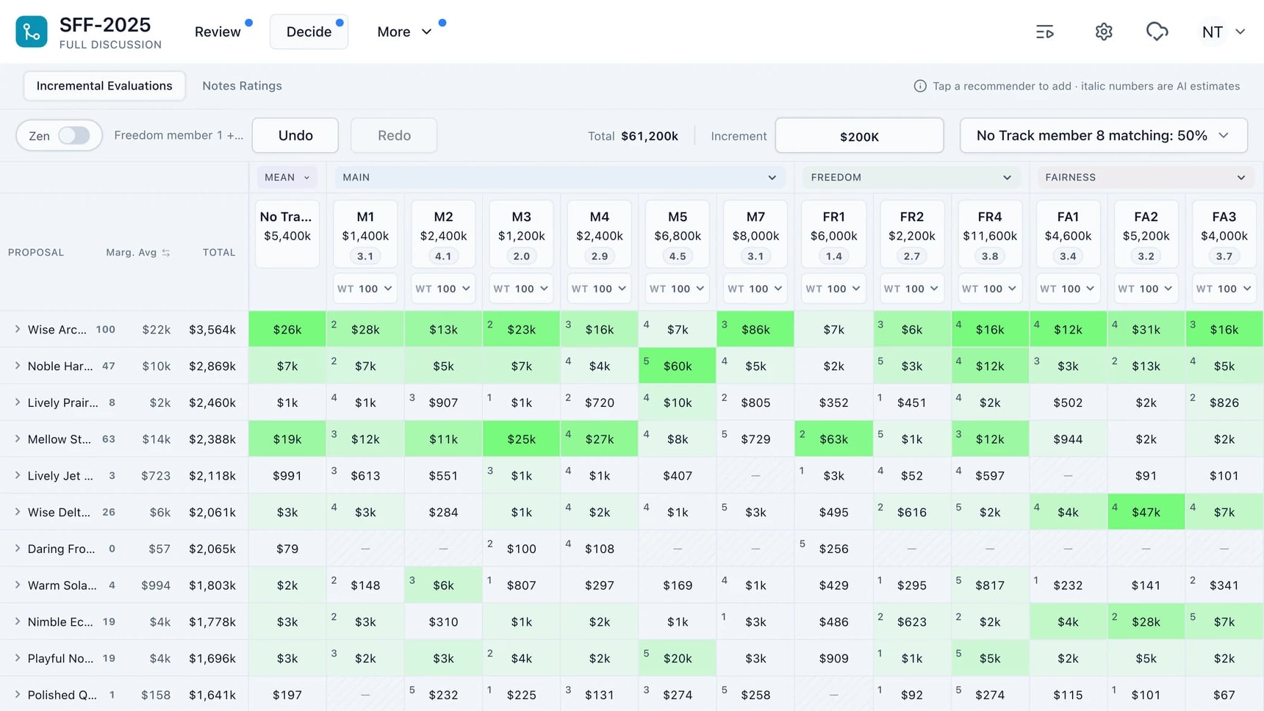Image resolution: width=1264 pixels, height=711 pixels.
Task: Expand the Warm Sola... proposal row
Action: (18, 585)
